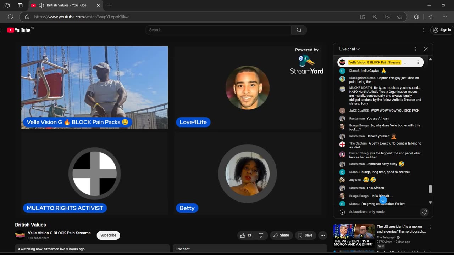Open more actions ellipsis under video
The width and height of the screenshot is (454, 255).
coord(322,235)
